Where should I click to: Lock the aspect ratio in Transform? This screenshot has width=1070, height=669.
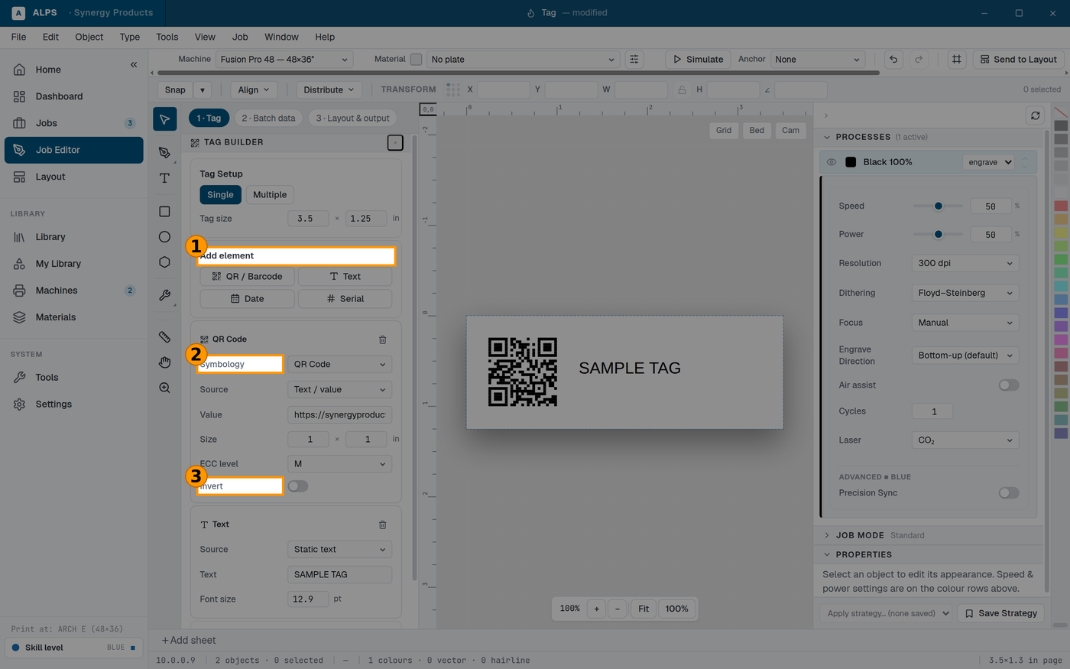pos(682,89)
